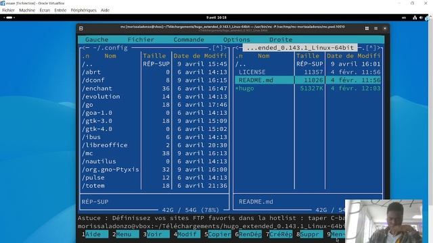Select the /gtk-4.0 folder

[x=154, y=129]
